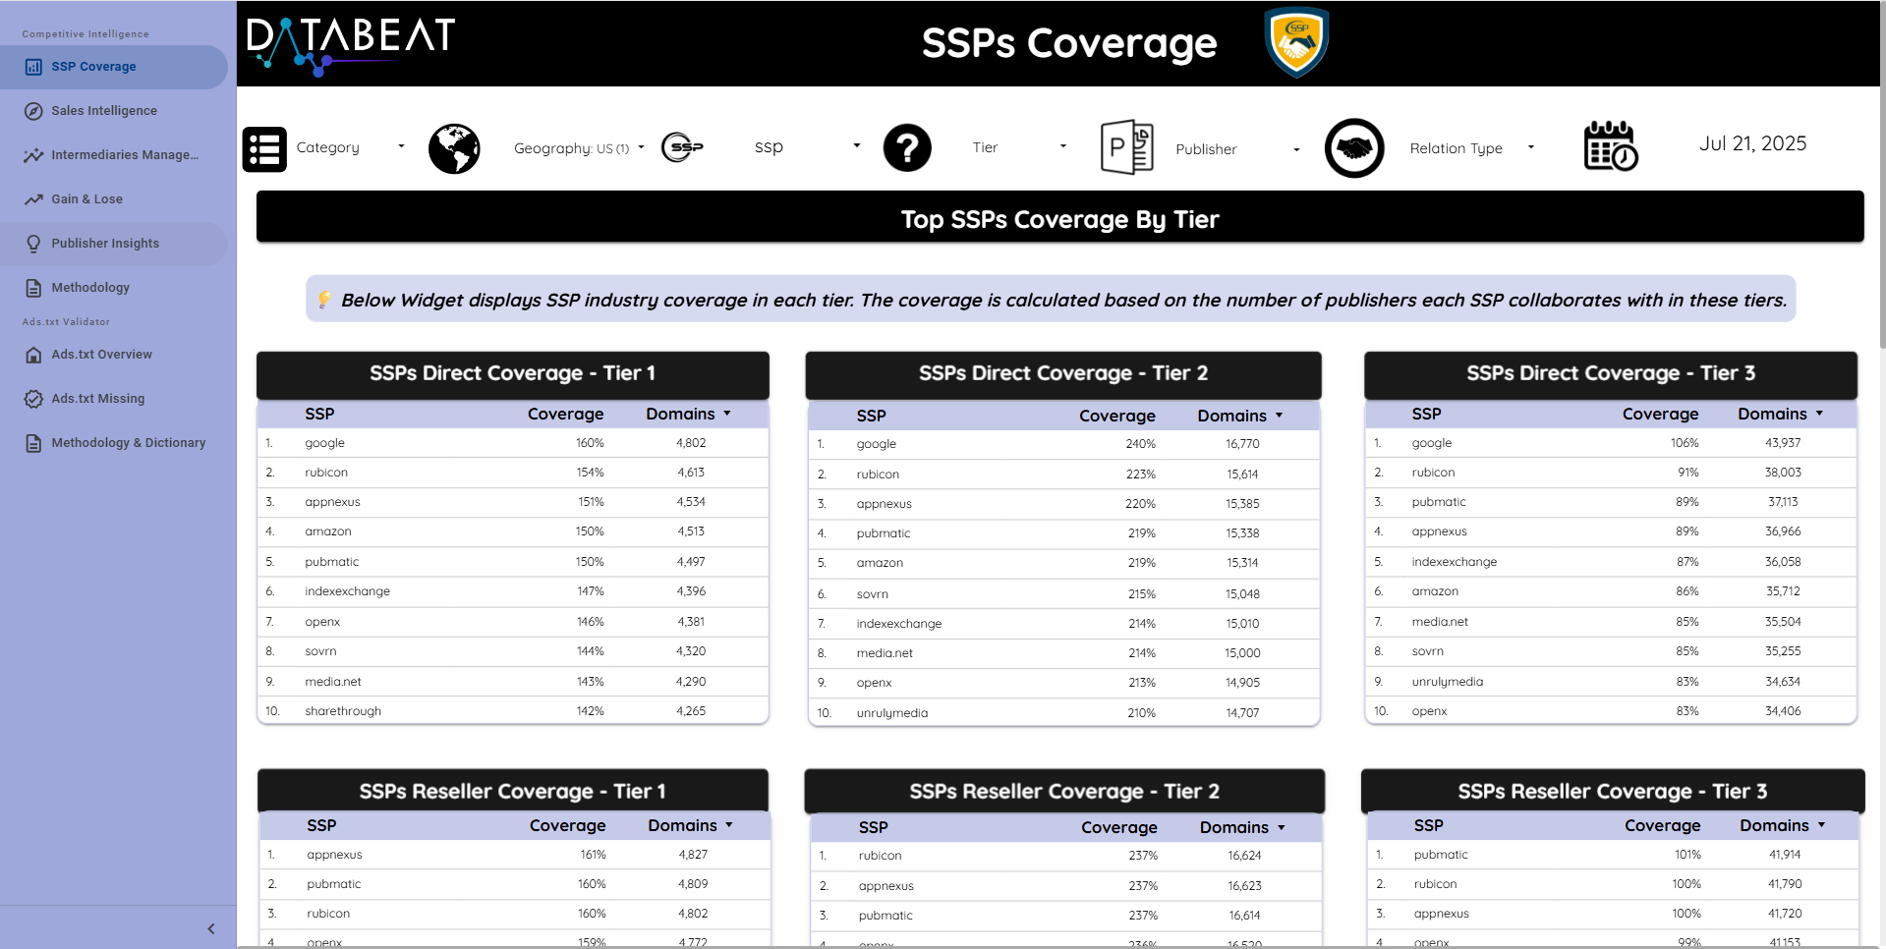Click Coverage header in Direct Tier 3 table
1886x949 pixels.
pos(1660,414)
